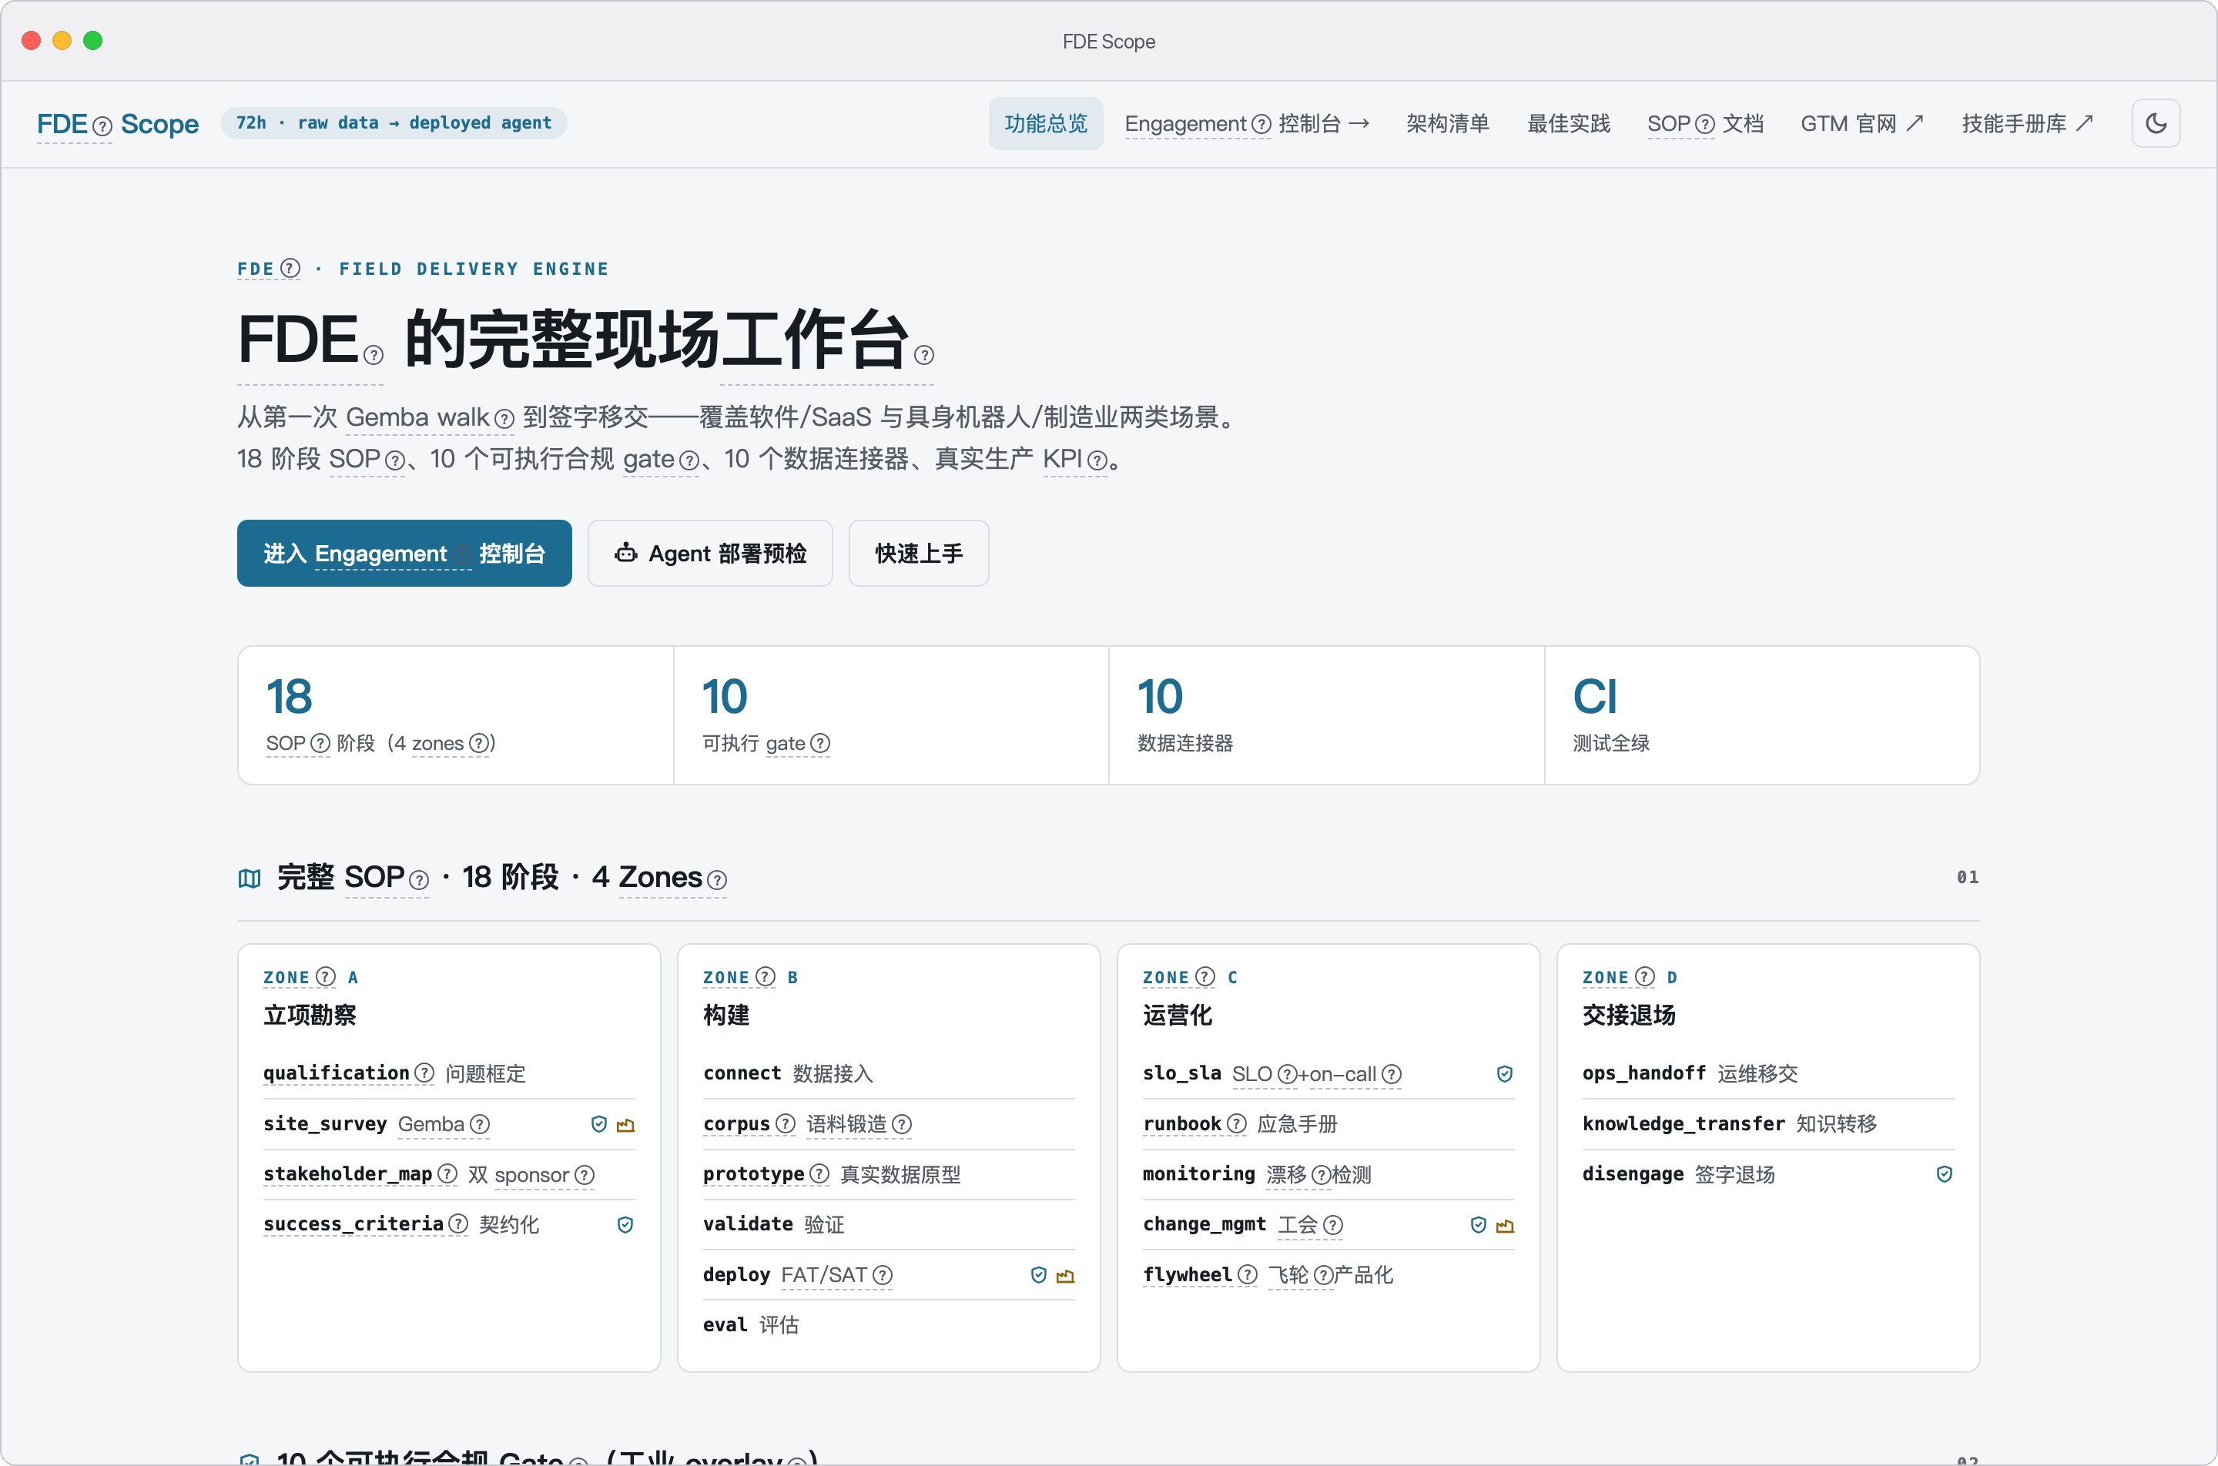Click the factory icon in site_survey row

(x=625, y=1125)
